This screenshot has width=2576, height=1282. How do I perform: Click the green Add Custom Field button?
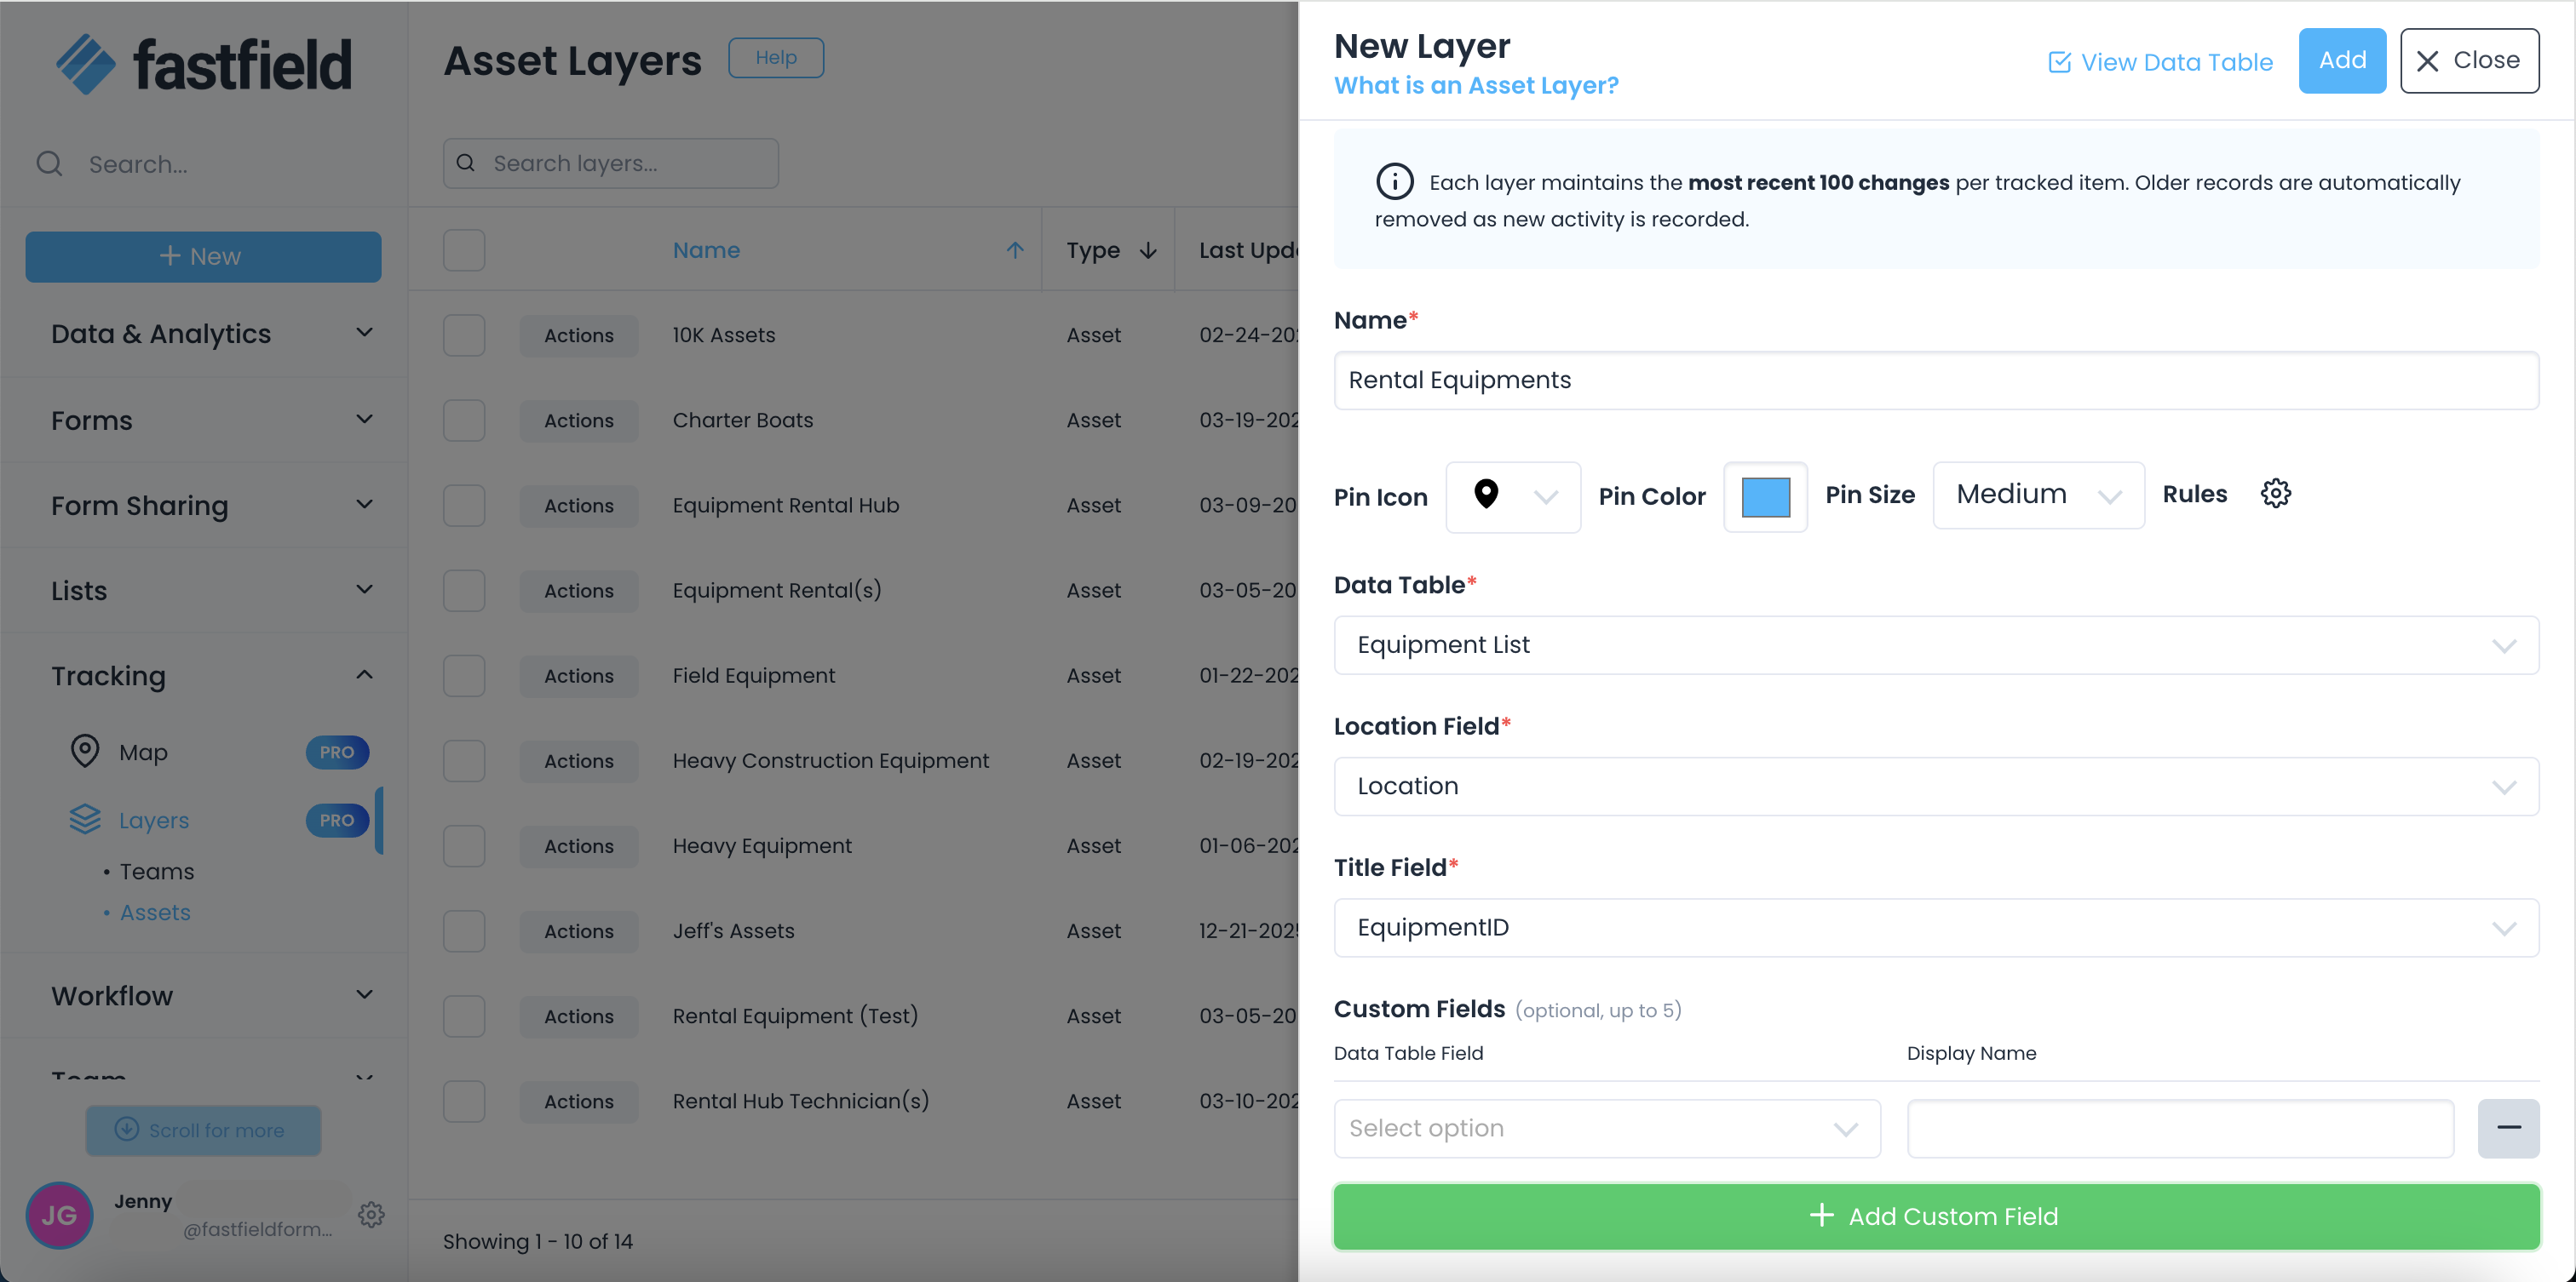[1935, 1216]
